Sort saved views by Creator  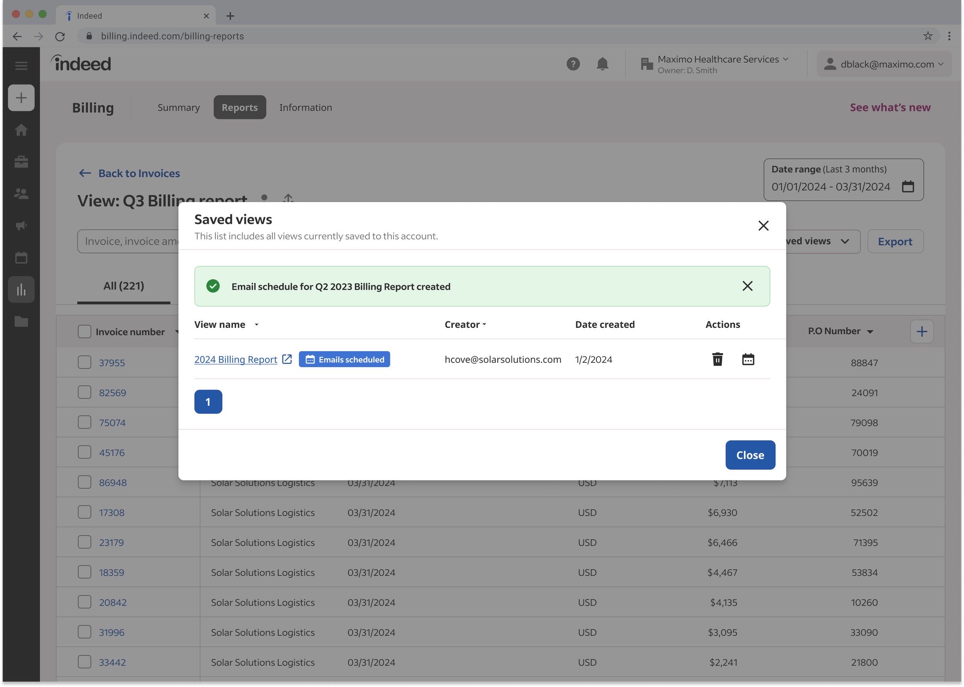pos(465,325)
